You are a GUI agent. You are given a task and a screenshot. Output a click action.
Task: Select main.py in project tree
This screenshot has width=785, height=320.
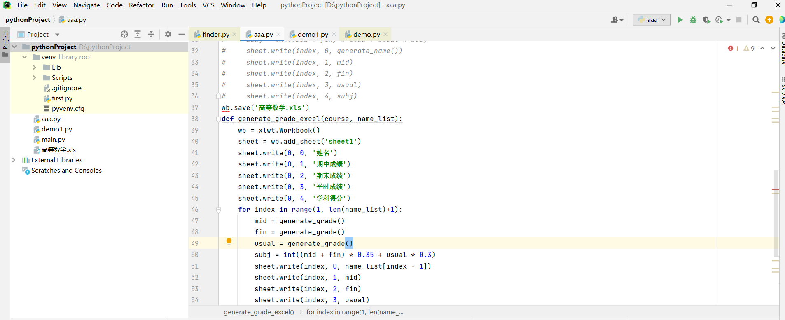(53, 139)
